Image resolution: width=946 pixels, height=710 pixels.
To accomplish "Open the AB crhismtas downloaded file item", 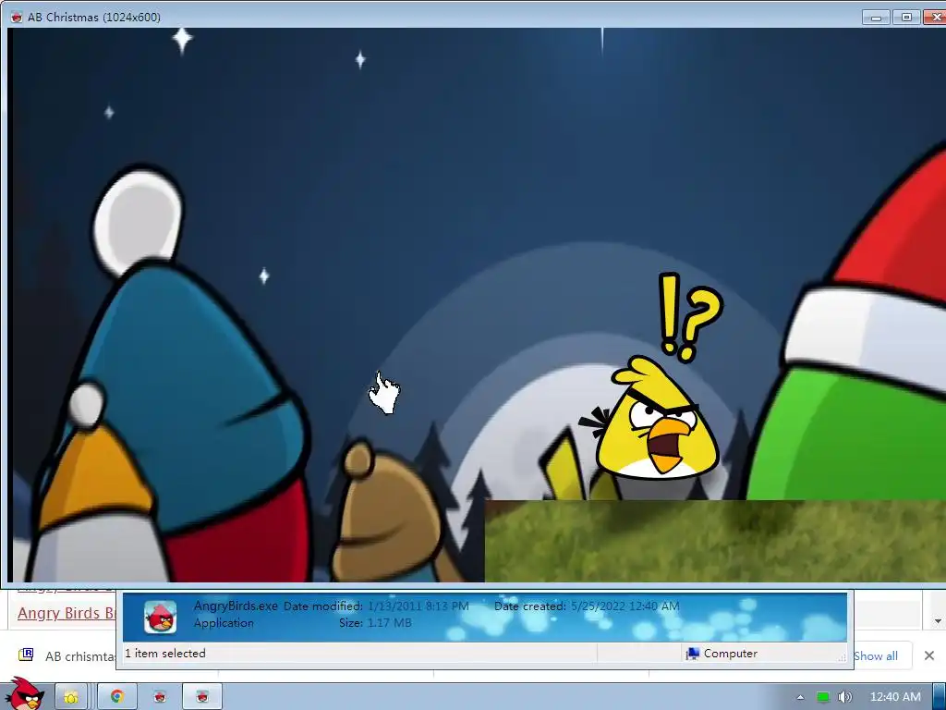I will point(67,655).
